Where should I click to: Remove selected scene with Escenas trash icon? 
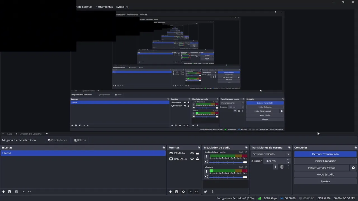(10, 192)
